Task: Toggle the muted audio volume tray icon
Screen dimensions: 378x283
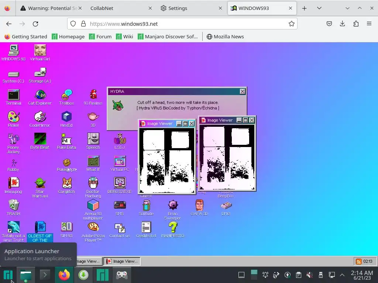Action: click(310, 275)
